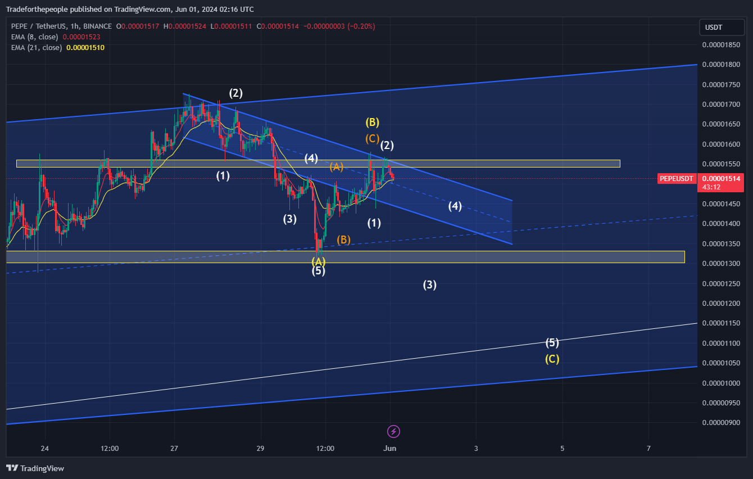Select the white (2) label beside orange (C)
Image resolution: width=753 pixels, height=479 pixels.
387,146
